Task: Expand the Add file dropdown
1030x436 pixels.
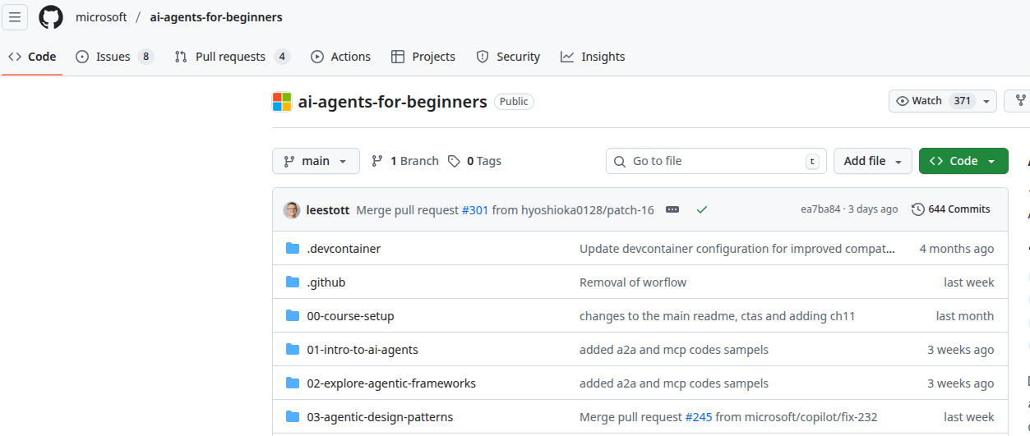Action: 872,161
